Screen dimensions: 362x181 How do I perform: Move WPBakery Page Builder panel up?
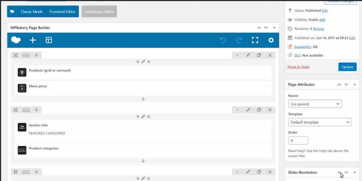(x=259, y=28)
